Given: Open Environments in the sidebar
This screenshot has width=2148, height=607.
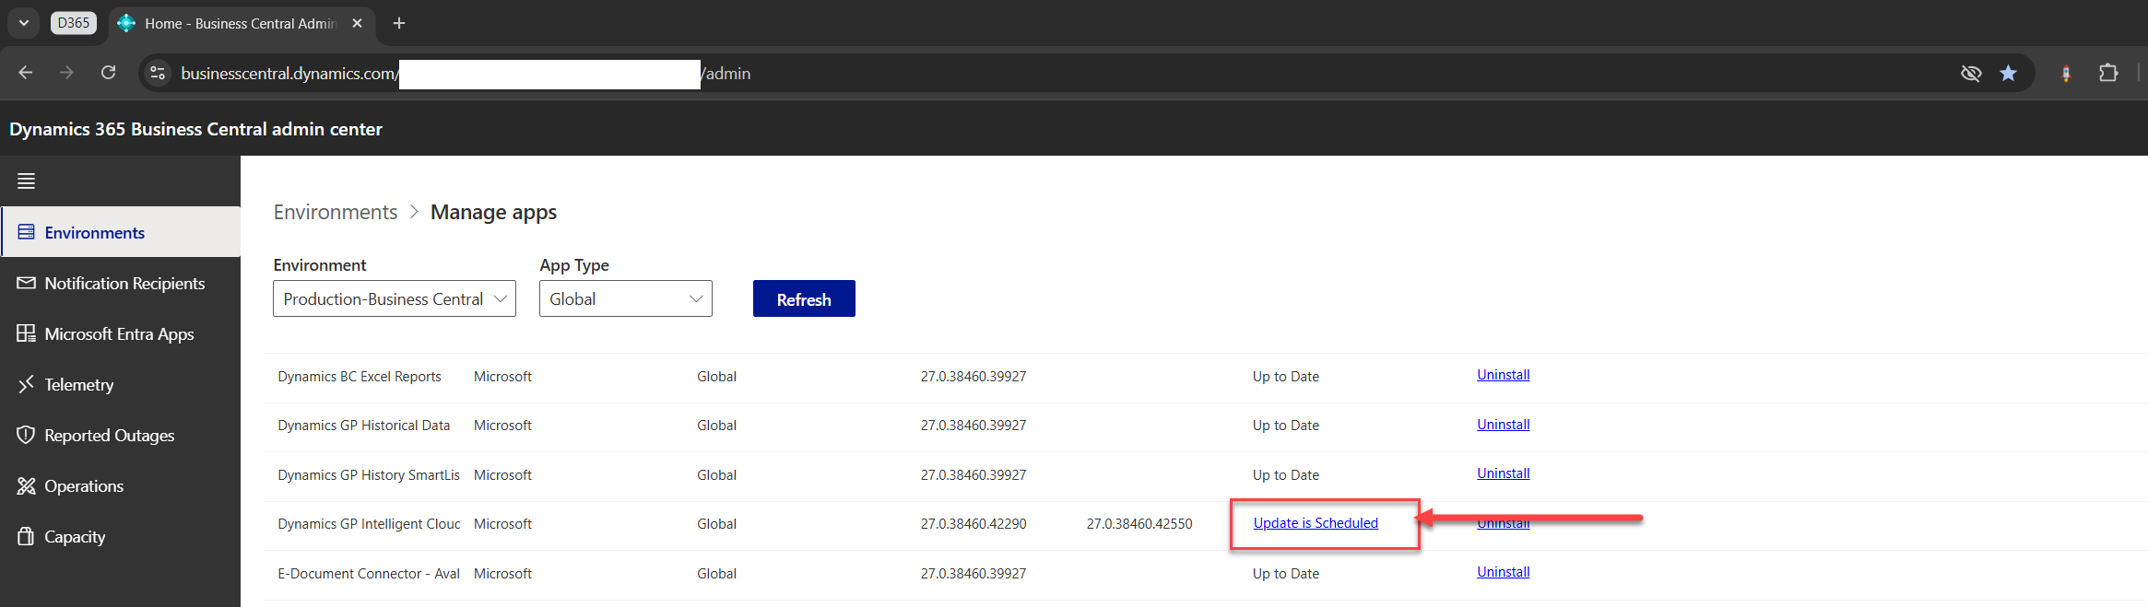Looking at the screenshot, I should pos(121,232).
